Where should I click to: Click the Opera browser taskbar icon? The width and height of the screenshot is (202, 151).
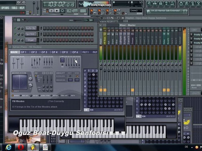pos(21,147)
